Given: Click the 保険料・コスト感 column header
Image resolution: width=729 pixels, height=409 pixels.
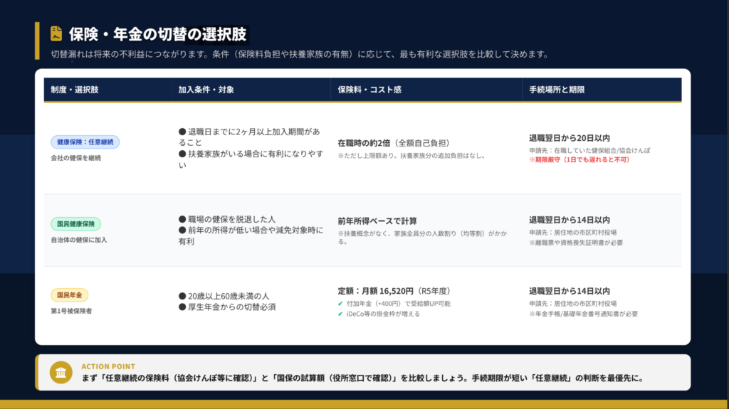Looking at the screenshot, I should 369,90.
